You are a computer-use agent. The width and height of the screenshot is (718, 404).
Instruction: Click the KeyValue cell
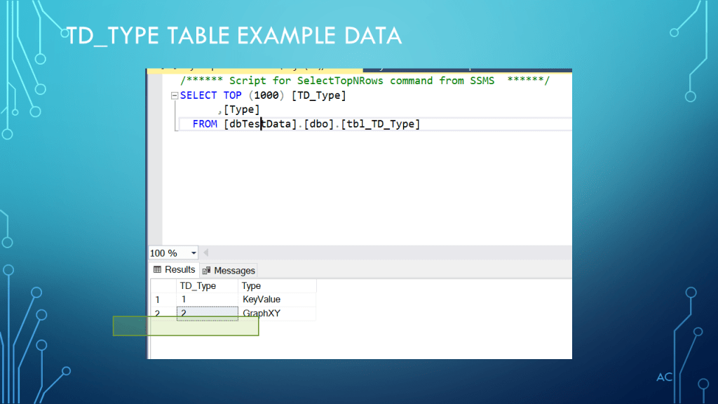[262, 299]
